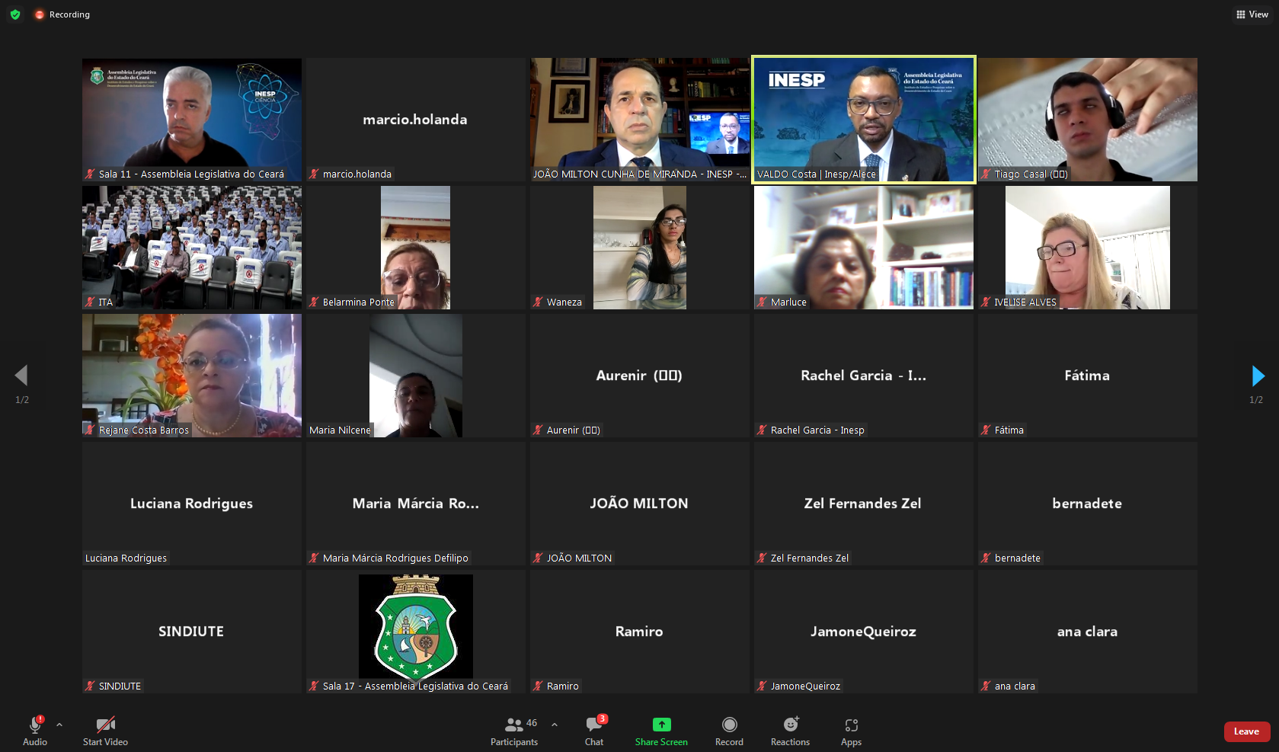This screenshot has width=1279, height=752.
Task: Click the green Share Screen icon
Action: [x=661, y=725]
